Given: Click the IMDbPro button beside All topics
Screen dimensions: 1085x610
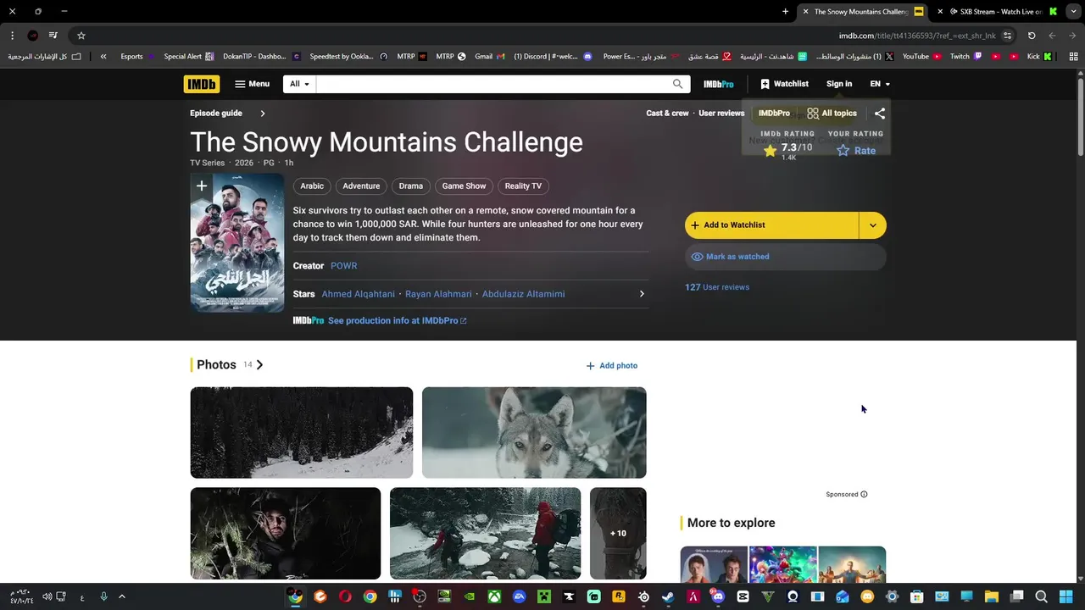Looking at the screenshot, I should tap(774, 113).
